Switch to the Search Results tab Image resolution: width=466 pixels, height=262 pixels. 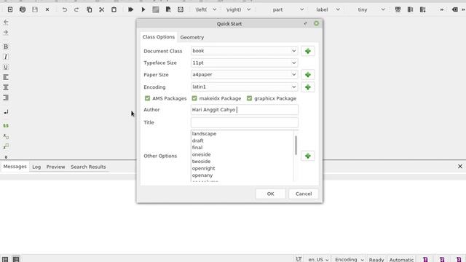(x=88, y=167)
